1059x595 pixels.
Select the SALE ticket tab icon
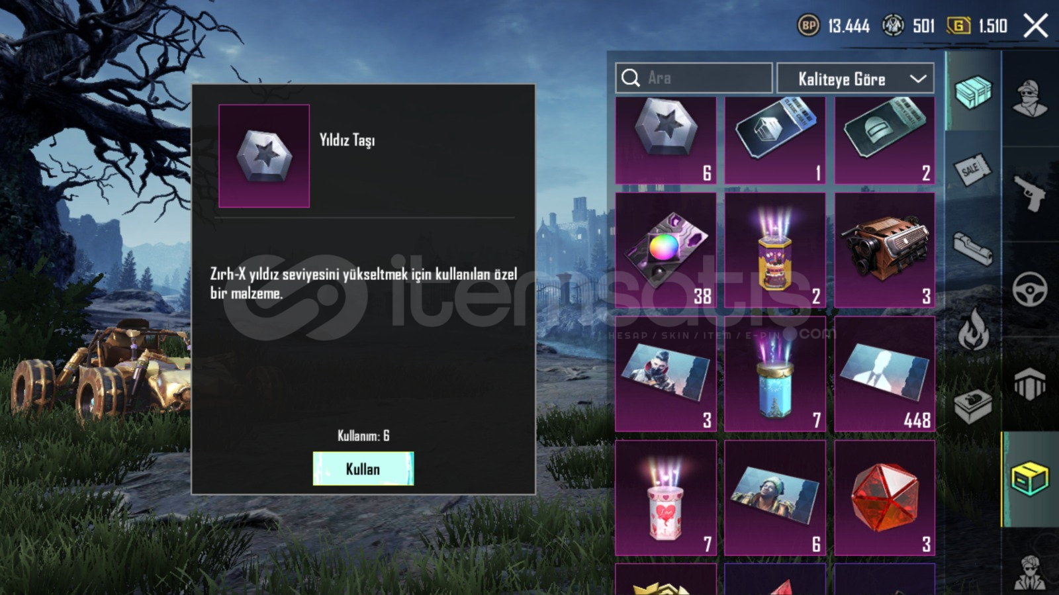(x=973, y=170)
